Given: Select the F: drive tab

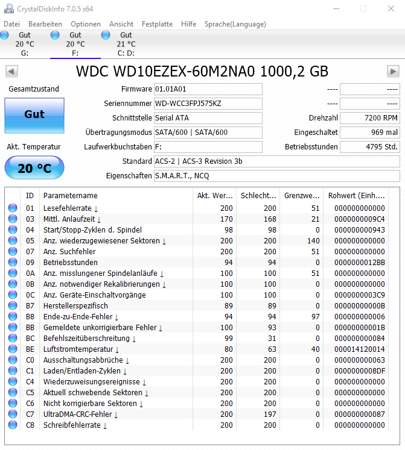Looking at the screenshot, I should [x=75, y=44].
